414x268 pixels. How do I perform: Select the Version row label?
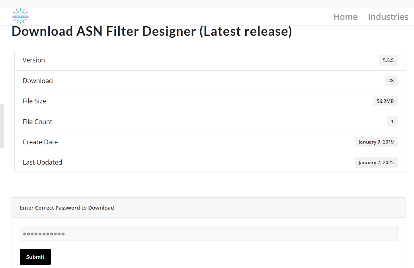(34, 60)
